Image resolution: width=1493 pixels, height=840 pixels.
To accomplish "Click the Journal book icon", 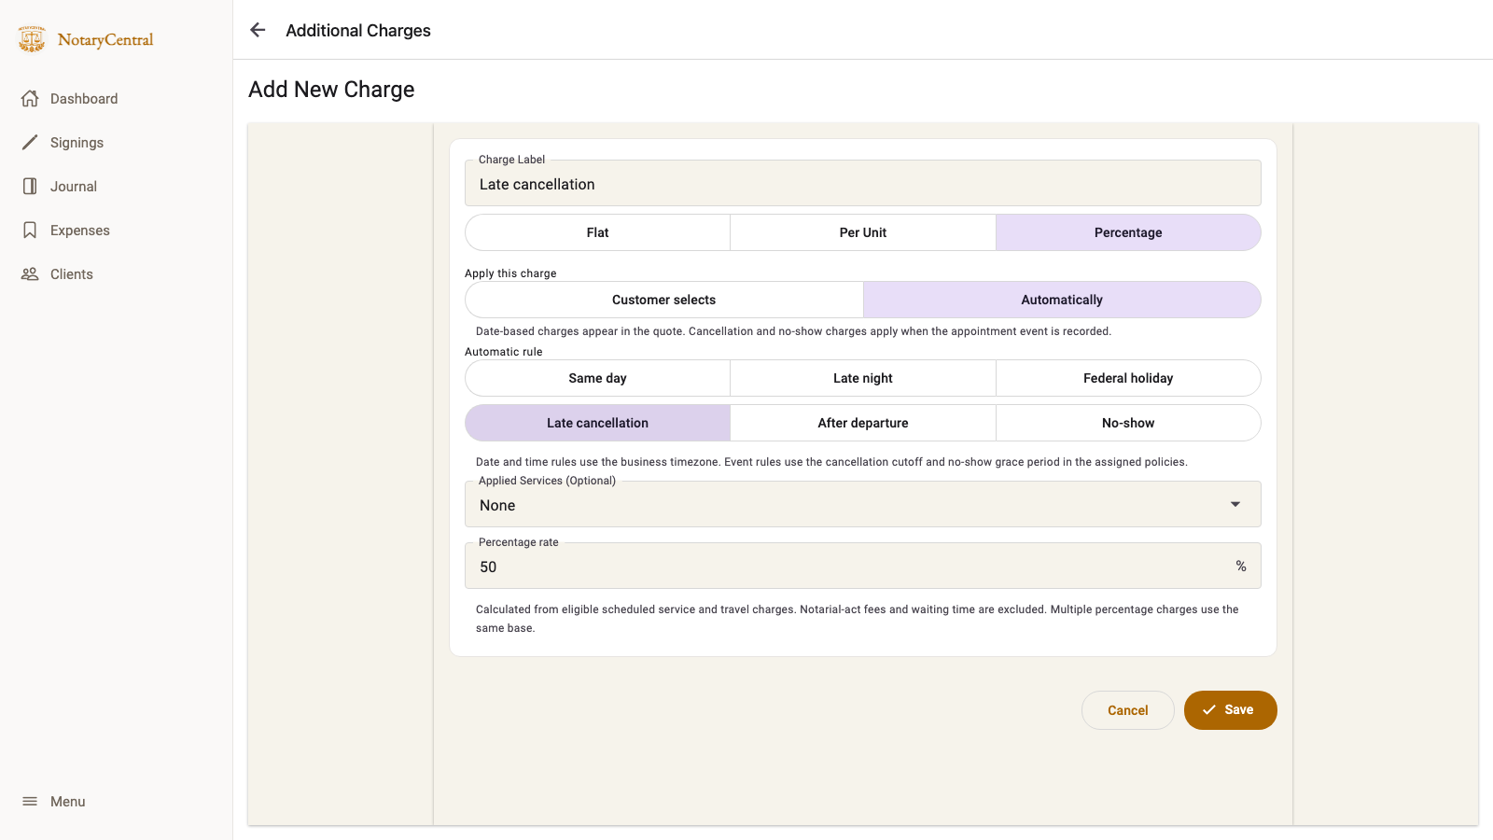I will [30, 186].
